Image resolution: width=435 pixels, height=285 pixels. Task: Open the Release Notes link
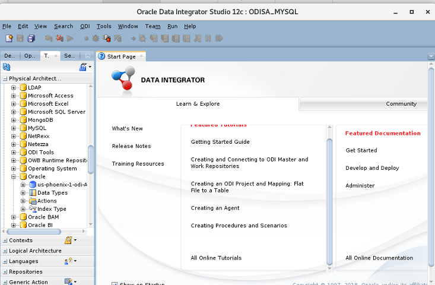click(x=132, y=146)
